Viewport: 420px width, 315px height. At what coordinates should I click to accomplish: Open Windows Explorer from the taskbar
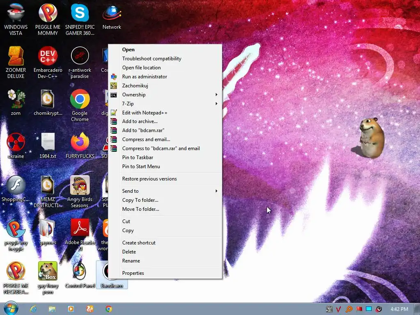(52, 309)
